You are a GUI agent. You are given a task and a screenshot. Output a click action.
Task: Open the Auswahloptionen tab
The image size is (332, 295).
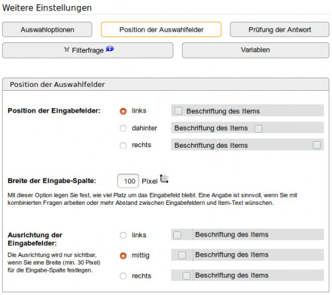click(x=47, y=29)
